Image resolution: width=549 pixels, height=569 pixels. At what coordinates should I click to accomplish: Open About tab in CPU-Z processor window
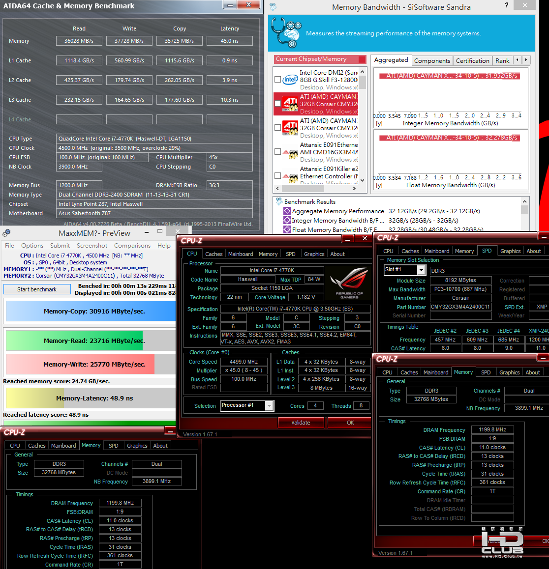pyautogui.click(x=337, y=254)
